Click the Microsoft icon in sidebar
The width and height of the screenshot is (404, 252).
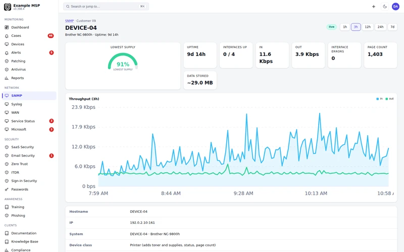click(x=7, y=130)
